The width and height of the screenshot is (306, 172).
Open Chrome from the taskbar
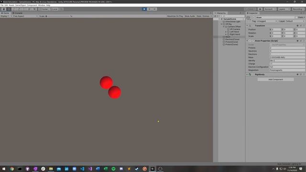tap(12, 169)
